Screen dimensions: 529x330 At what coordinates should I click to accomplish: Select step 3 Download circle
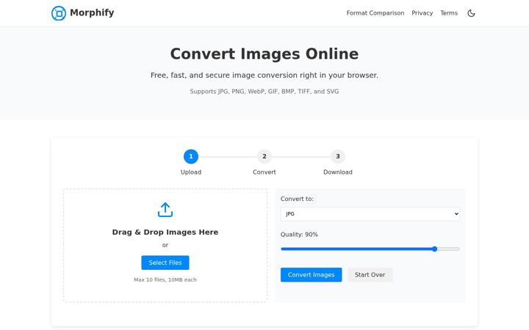pos(338,156)
